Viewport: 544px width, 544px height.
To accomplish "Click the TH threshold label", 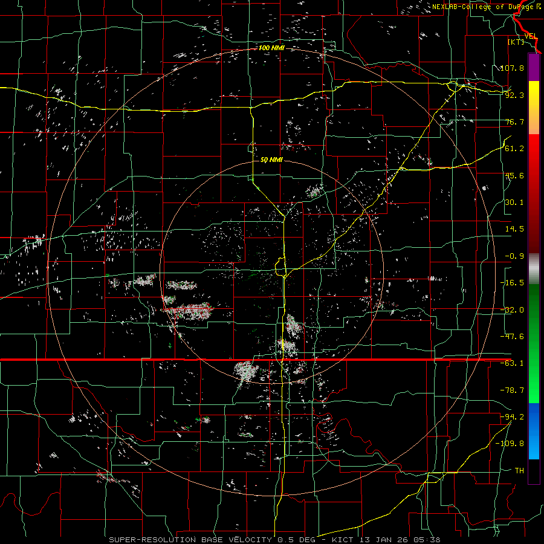I will point(519,471).
